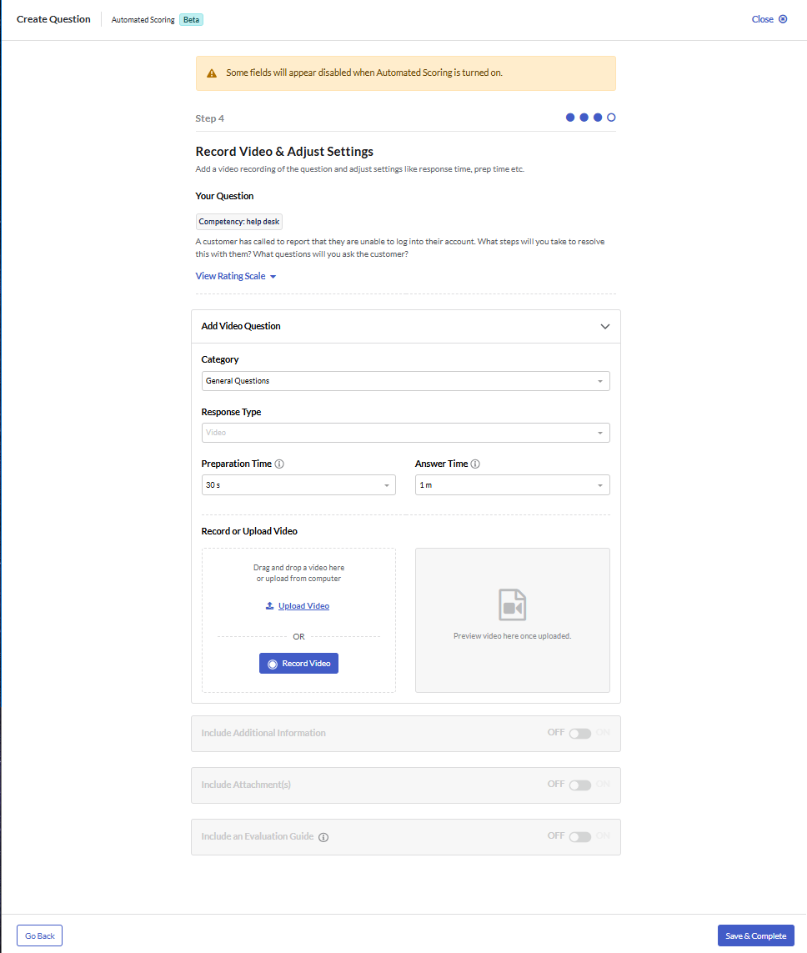Open the Response Type dropdown
The width and height of the screenshot is (807, 953).
[x=405, y=433]
